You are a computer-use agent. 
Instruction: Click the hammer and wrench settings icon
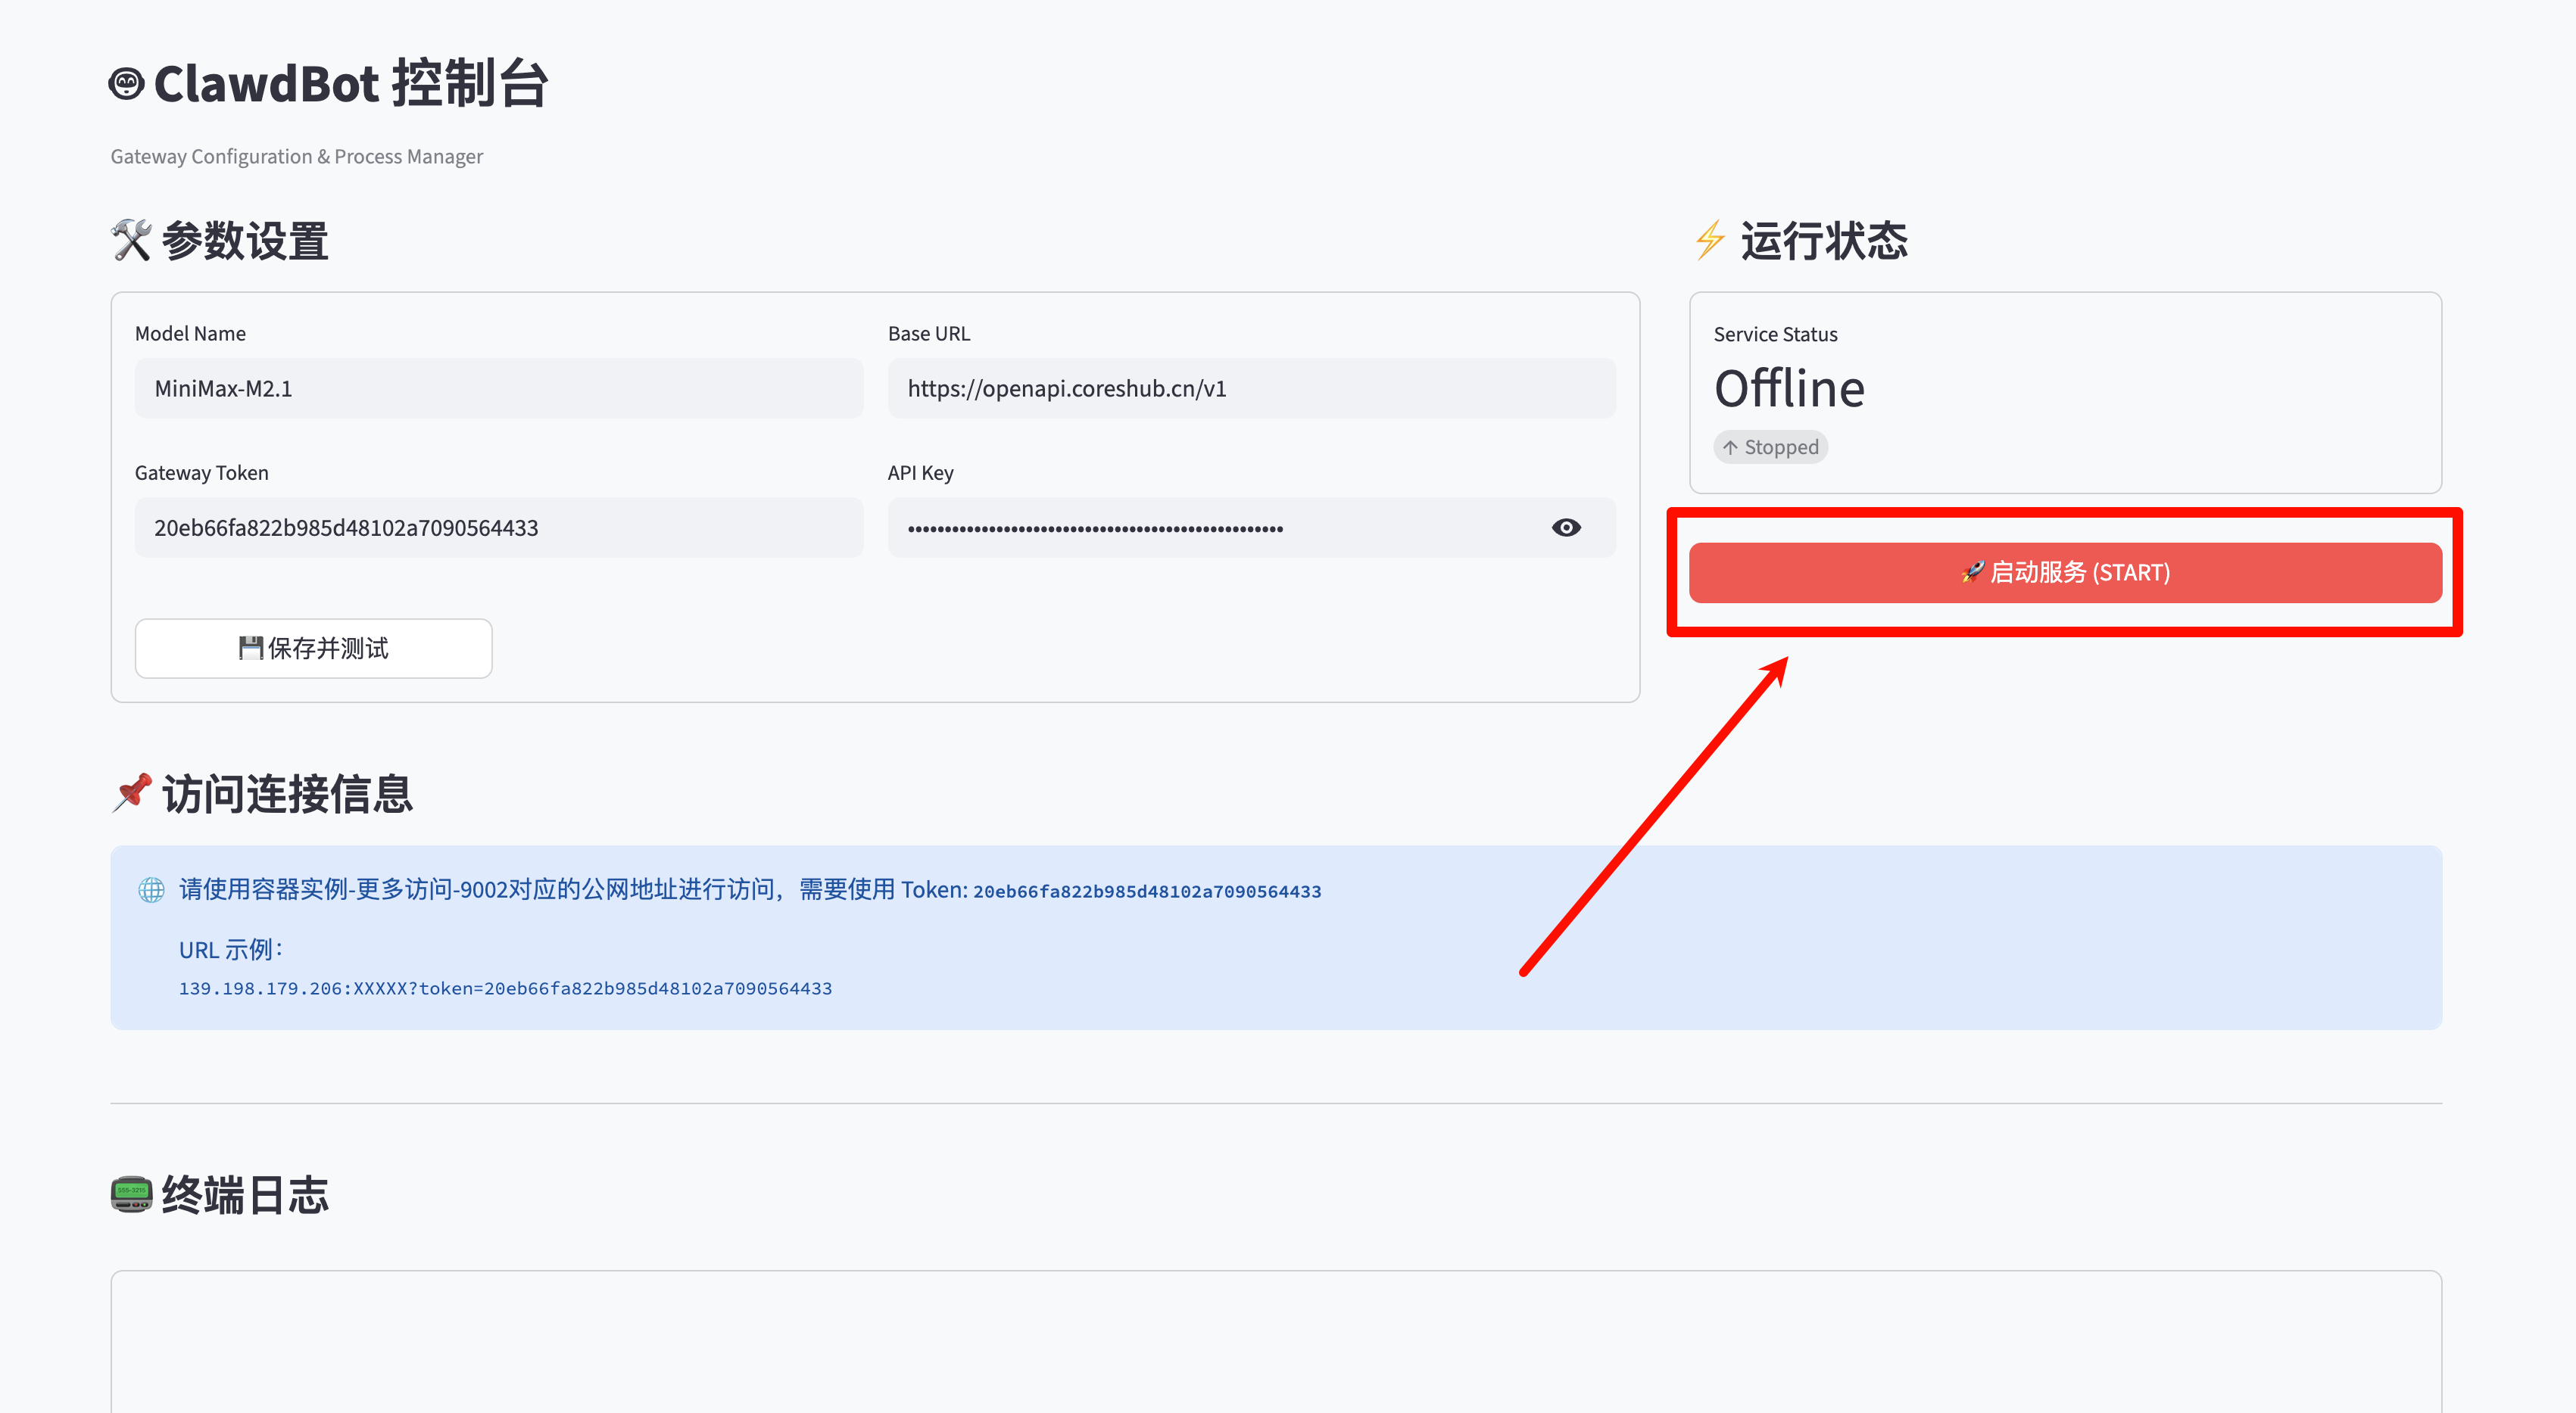(131, 241)
